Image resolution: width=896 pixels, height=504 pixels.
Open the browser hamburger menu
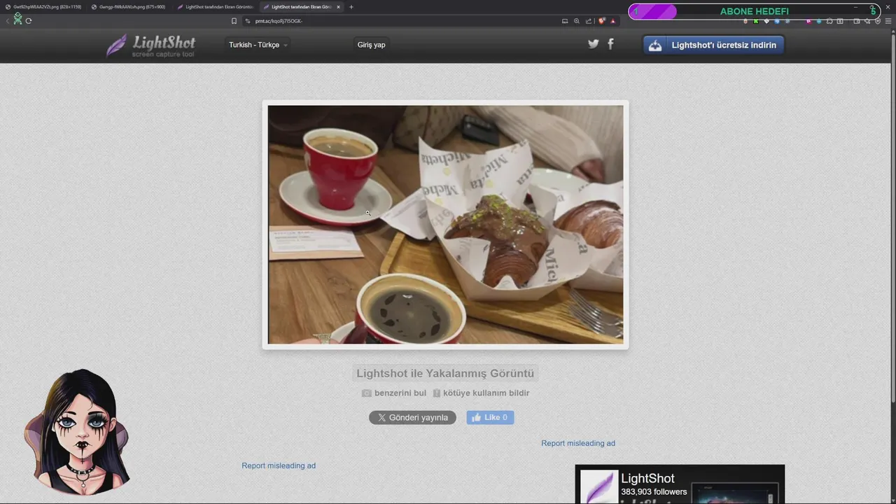(x=888, y=21)
